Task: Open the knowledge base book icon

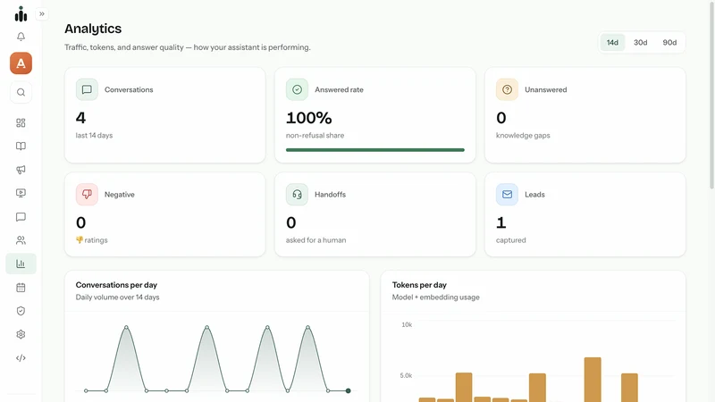Action: tap(21, 146)
